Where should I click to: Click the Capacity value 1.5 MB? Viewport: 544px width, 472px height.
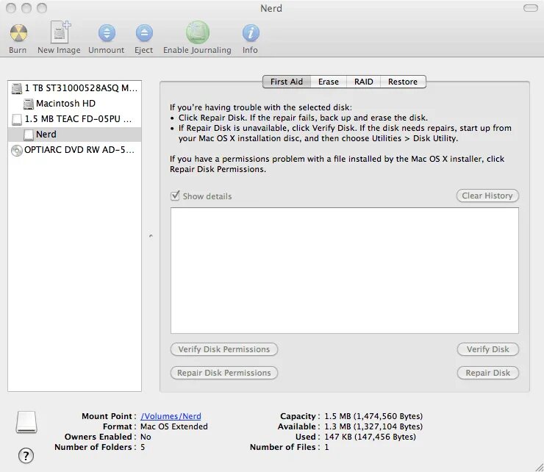(373, 416)
